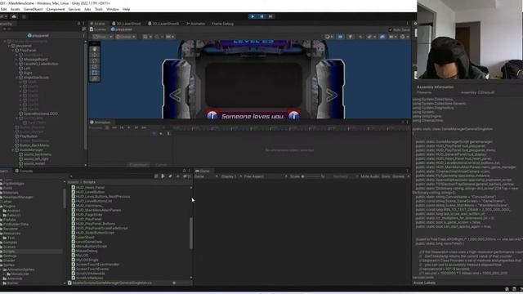Select the Hand view tool in Scene
523x294 pixels.
pos(95,49)
